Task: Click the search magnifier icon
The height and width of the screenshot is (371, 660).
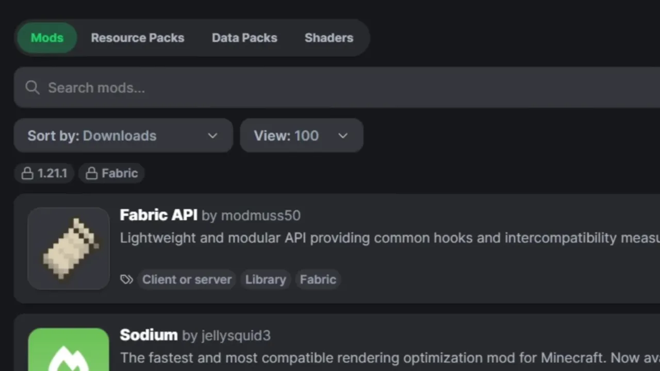Action: pos(32,88)
